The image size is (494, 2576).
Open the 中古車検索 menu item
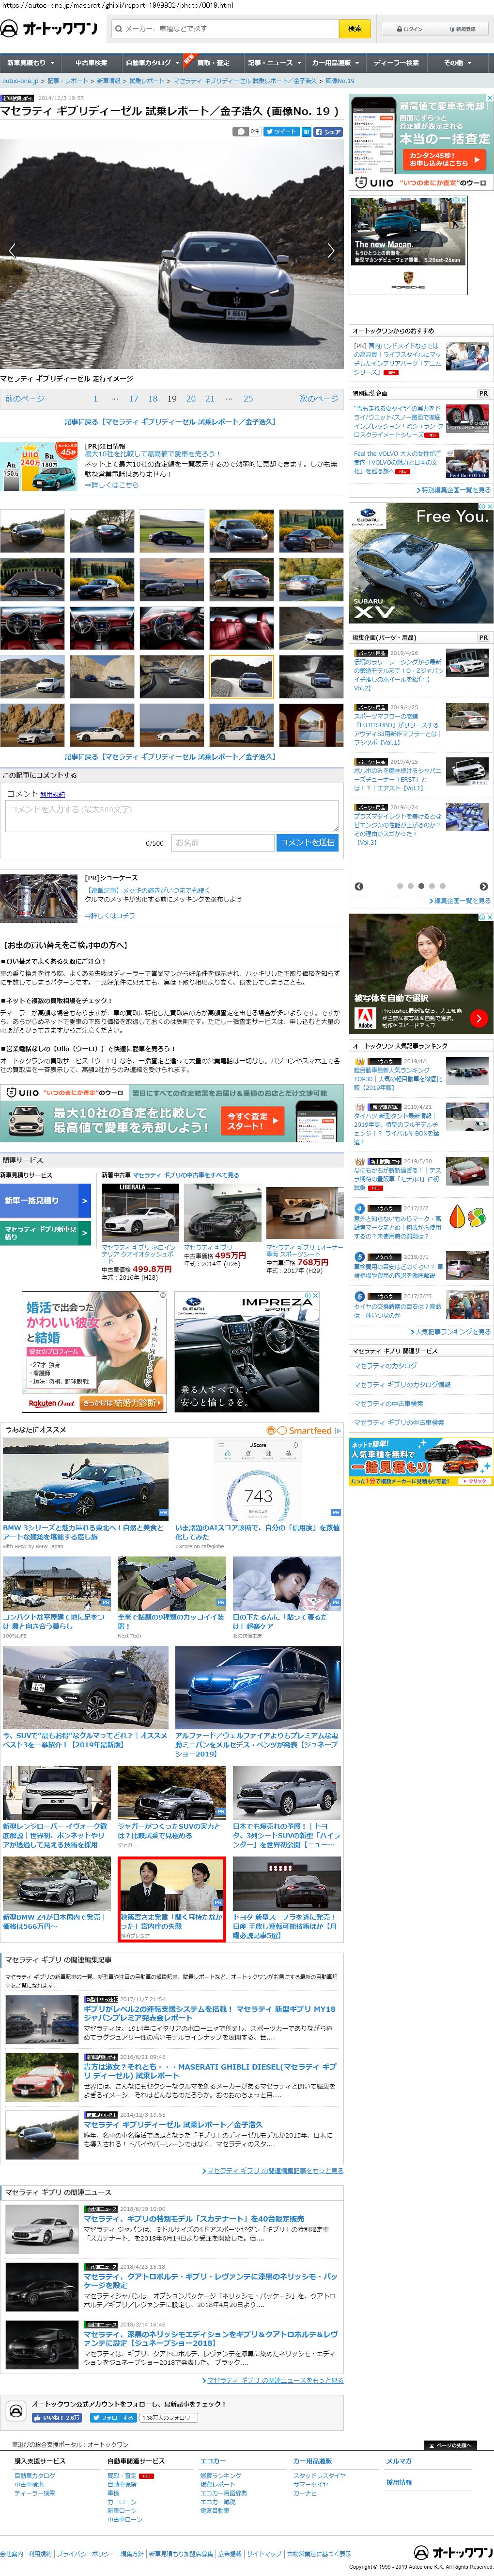91,62
